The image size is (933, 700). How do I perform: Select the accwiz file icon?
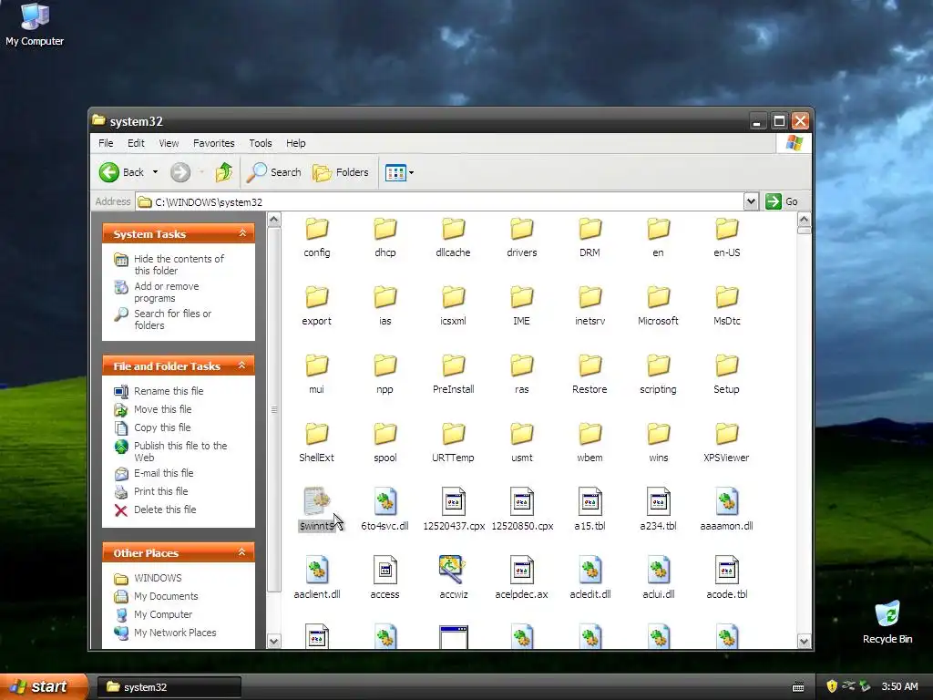pyautogui.click(x=453, y=570)
